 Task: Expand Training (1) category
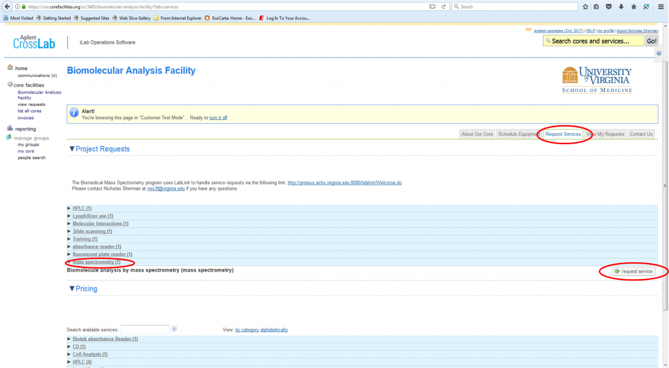pyautogui.click(x=85, y=239)
